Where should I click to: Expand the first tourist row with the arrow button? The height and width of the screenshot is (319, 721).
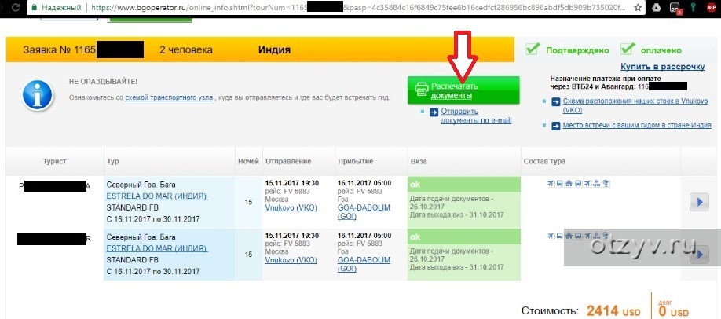[x=699, y=202]
